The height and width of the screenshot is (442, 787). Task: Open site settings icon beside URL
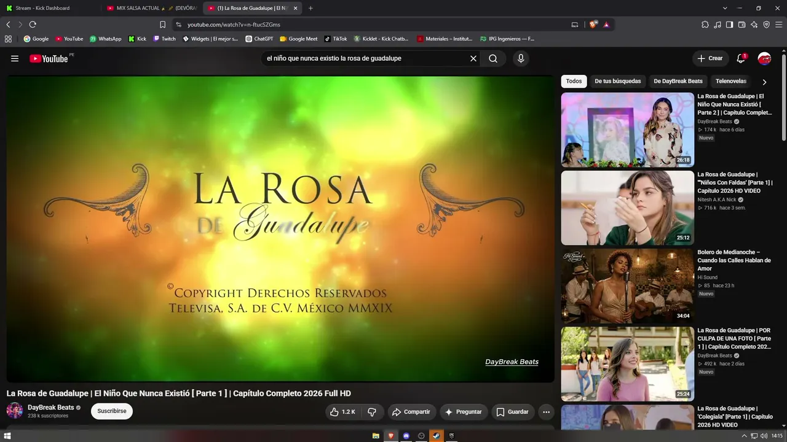click(178, 25)
